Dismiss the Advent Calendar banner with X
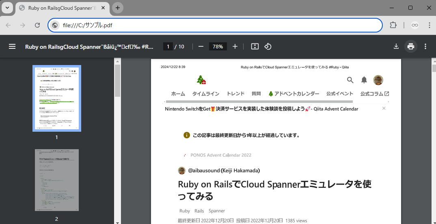The width and height of the screenshot is (436, 224). click(384, 109)
